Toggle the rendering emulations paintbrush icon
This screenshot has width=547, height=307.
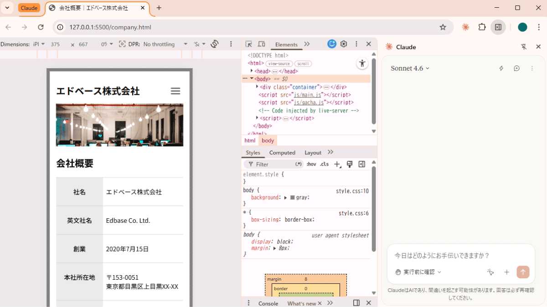[x=350, y=164]
